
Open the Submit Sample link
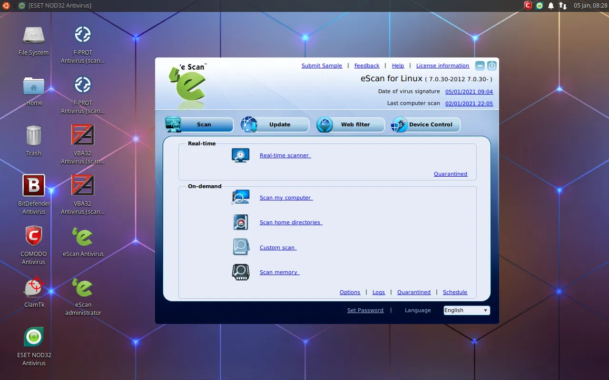coord(322,66)
